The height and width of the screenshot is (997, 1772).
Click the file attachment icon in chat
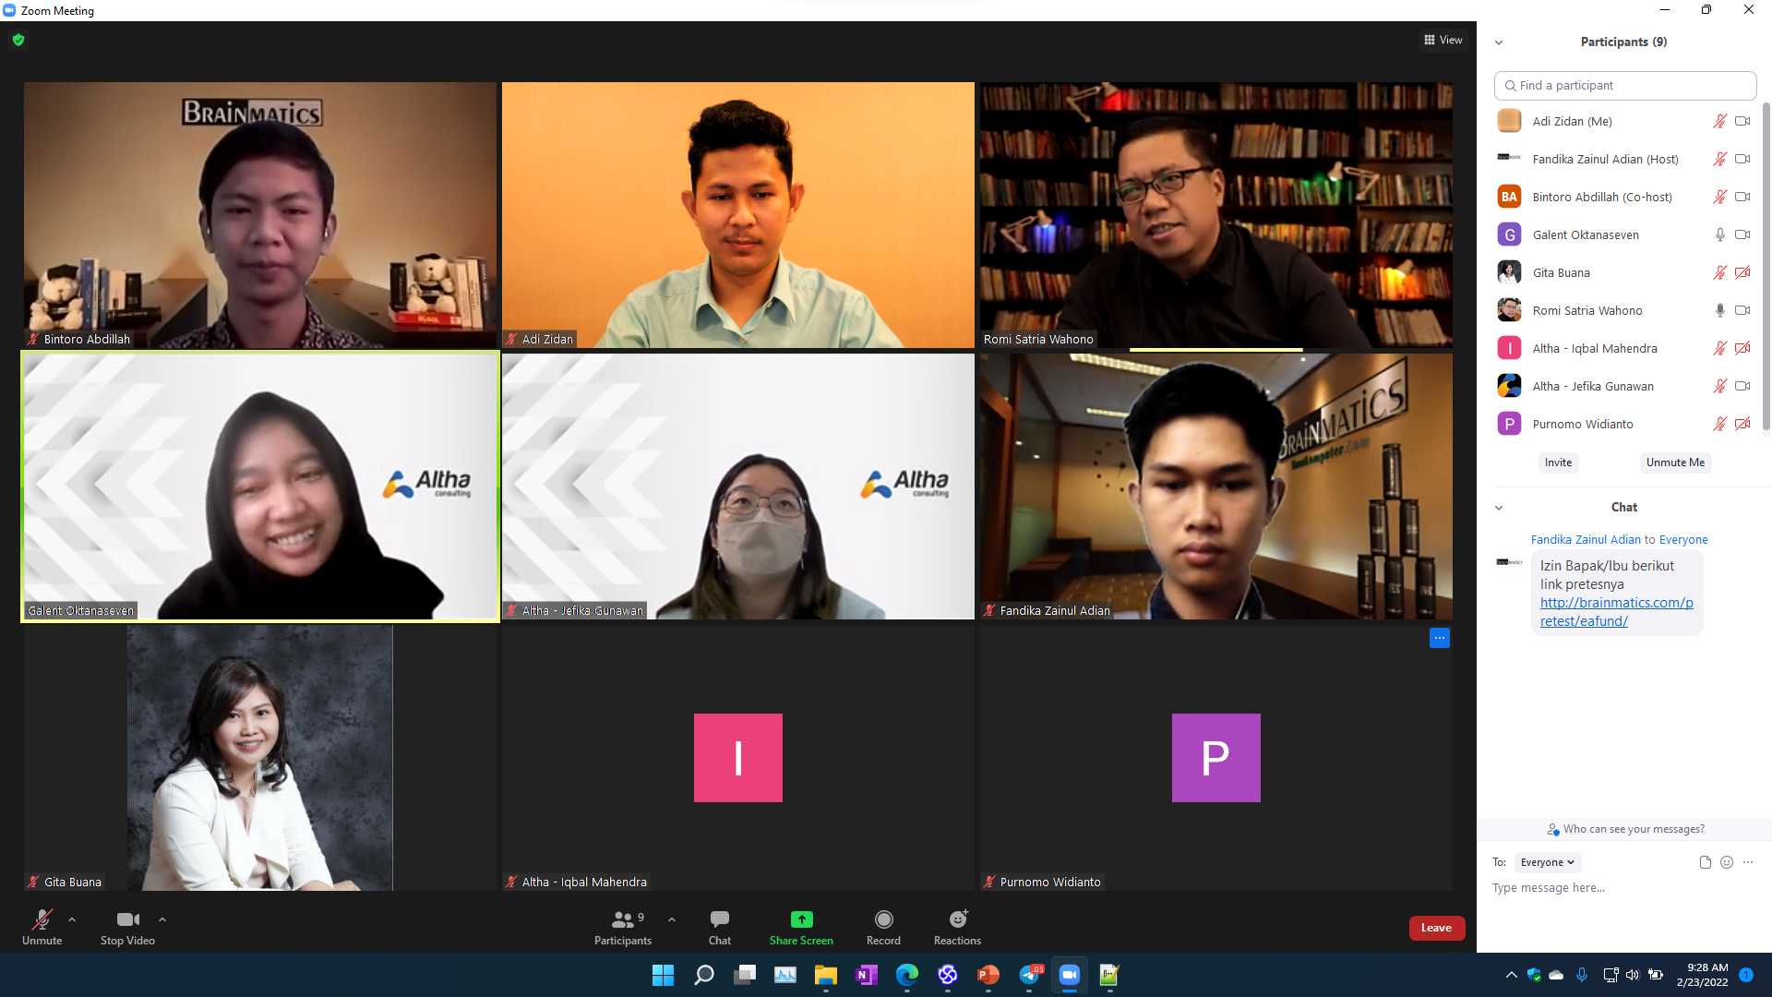1705,862
